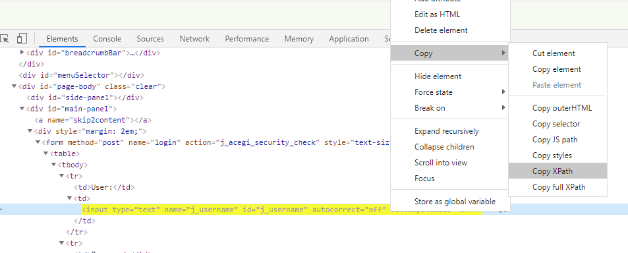628x253 pixels.
Task: Select Copy element in submenu
Action: point(558,69)
